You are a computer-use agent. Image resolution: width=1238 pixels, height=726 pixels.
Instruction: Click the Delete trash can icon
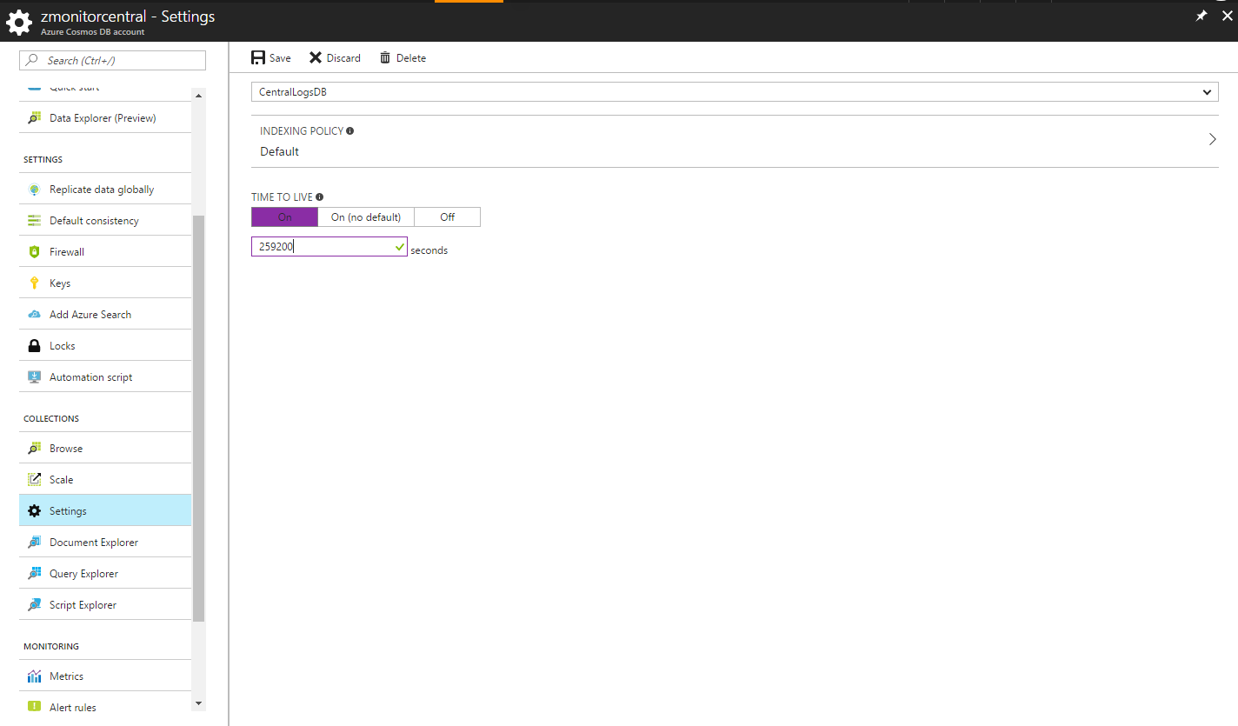coord(385,57)
